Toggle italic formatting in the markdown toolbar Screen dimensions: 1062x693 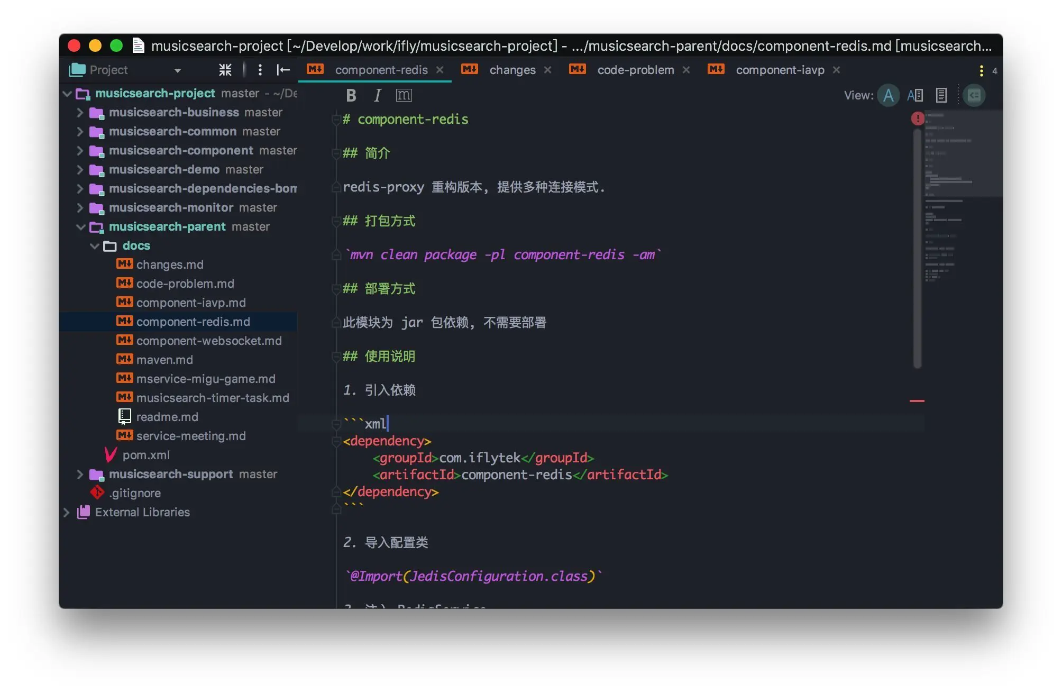tap(378, 95)
